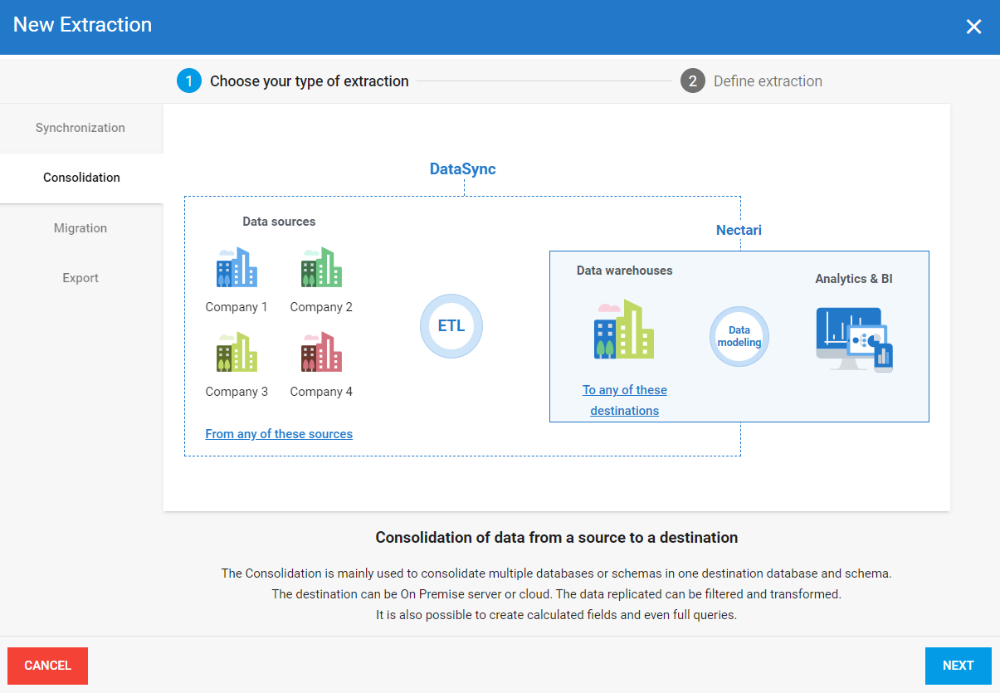Choose the Export extraction type
This screenshot has width=1000, height=693.
click(80, 278)
